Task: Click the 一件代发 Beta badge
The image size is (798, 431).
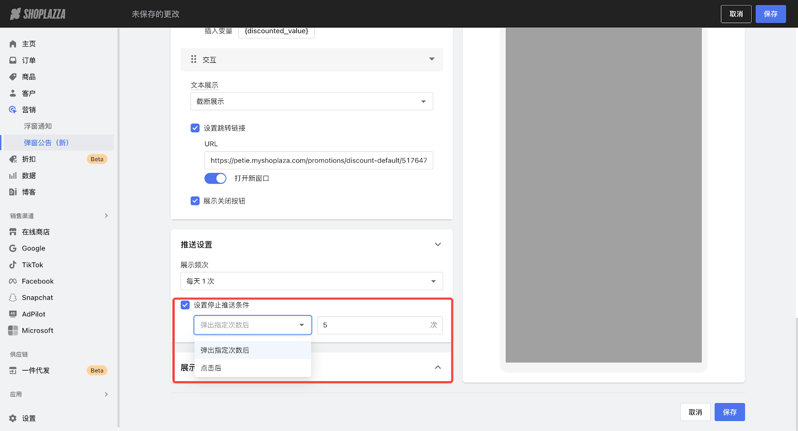Action: pyautogui.click(x=97, y=371)
